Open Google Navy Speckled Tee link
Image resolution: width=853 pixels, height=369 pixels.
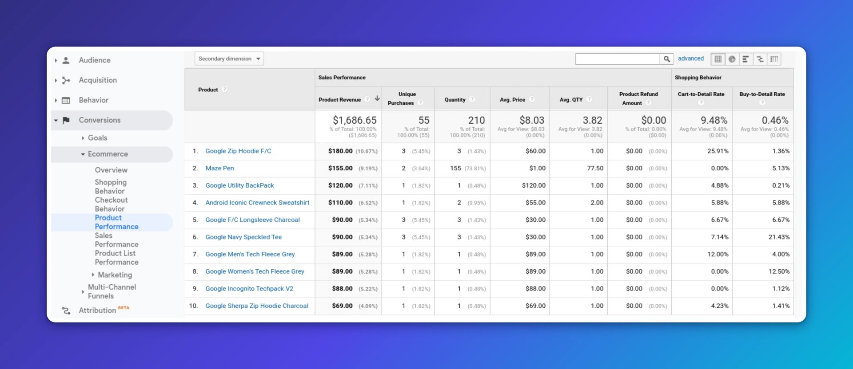click(x=243, y=237)
